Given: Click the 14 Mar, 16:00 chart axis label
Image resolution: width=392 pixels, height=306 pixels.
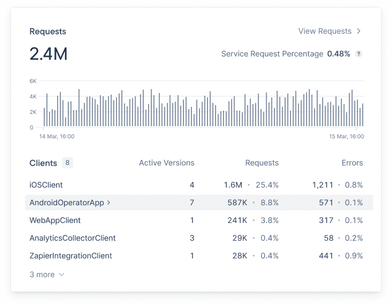Looking at the screenshot, I should click(x=57, y=136).
